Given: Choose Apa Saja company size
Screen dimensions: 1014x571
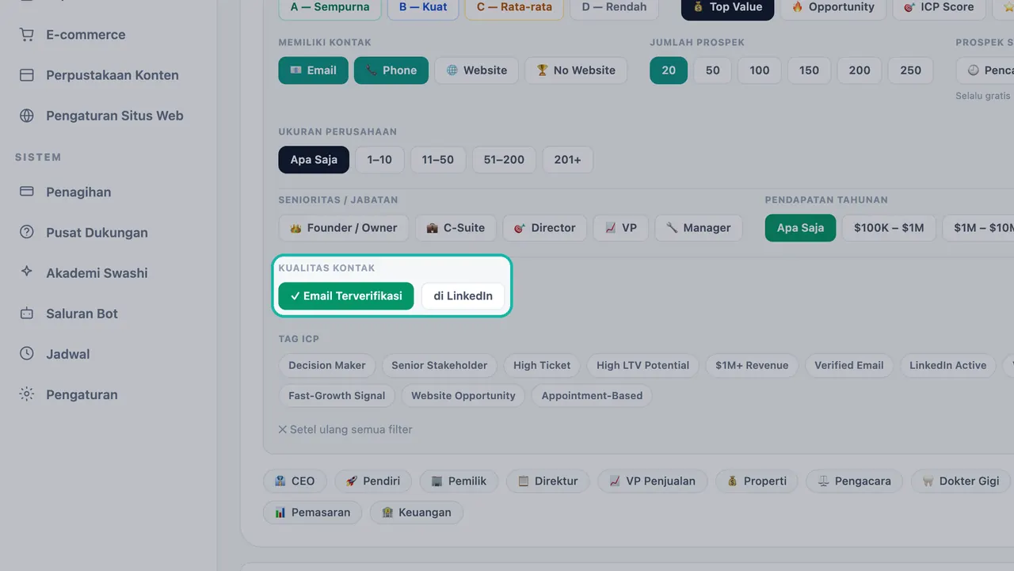Looking at the screenshot, I should tap(314, 160).
